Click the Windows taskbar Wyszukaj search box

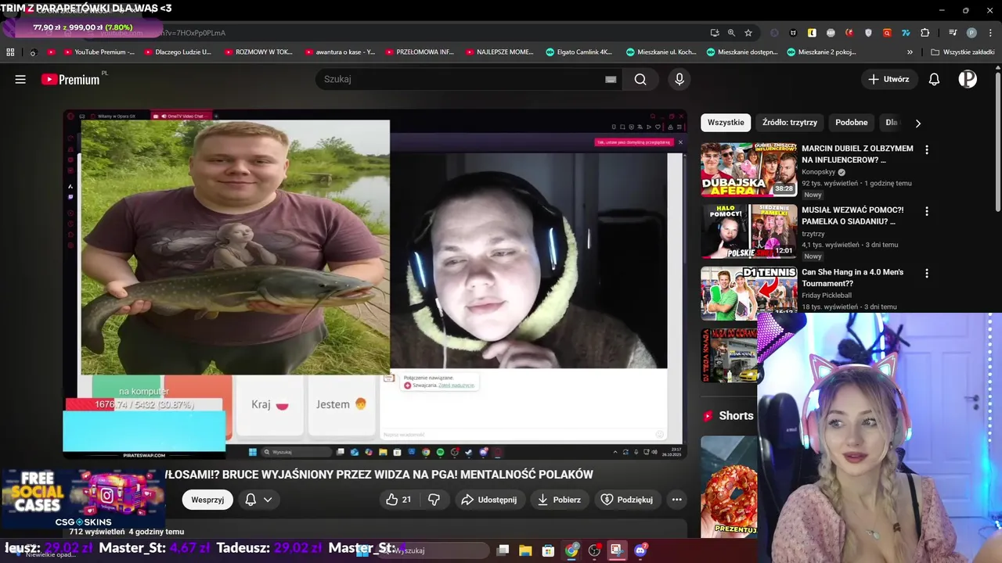point(429,550)
